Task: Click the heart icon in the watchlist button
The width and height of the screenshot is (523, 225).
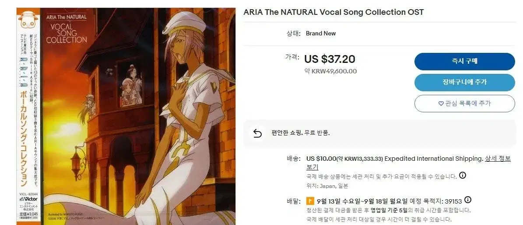Action: (x=441, y=104)
